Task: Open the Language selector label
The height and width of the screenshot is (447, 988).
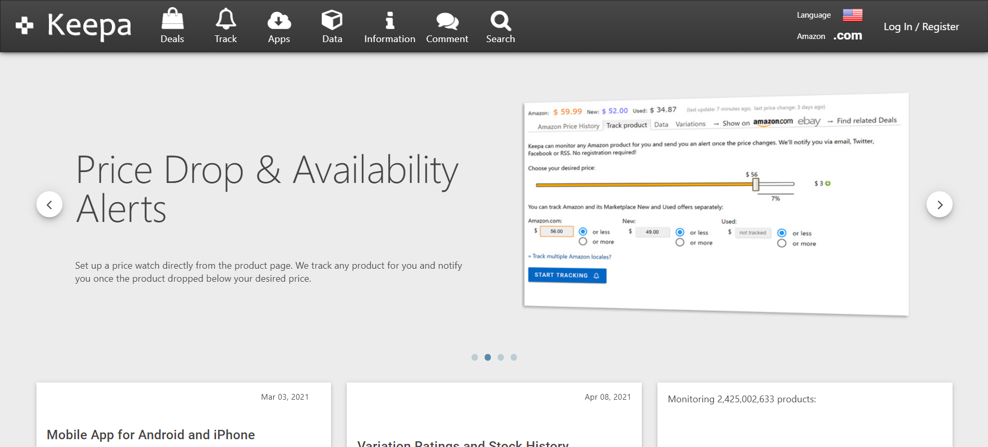Action: 814,15
